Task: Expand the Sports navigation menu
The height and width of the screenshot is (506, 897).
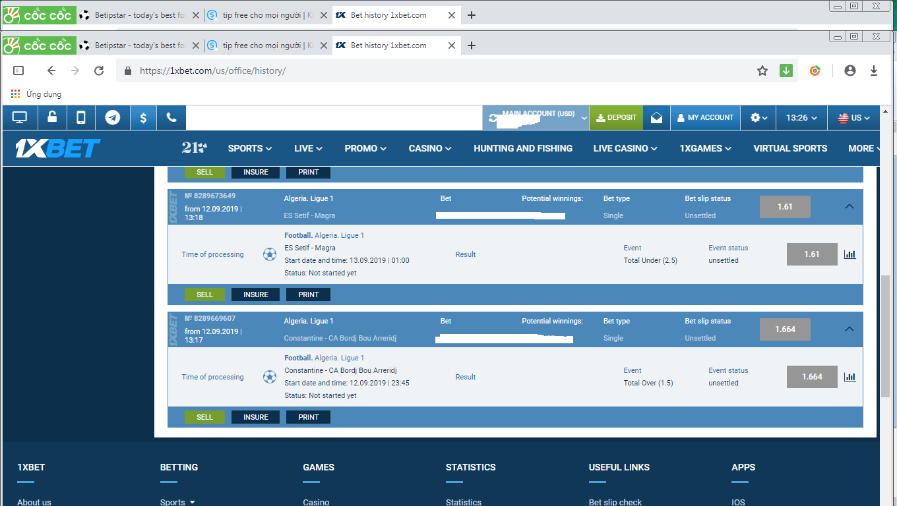Action: click(x=250, y=148)
